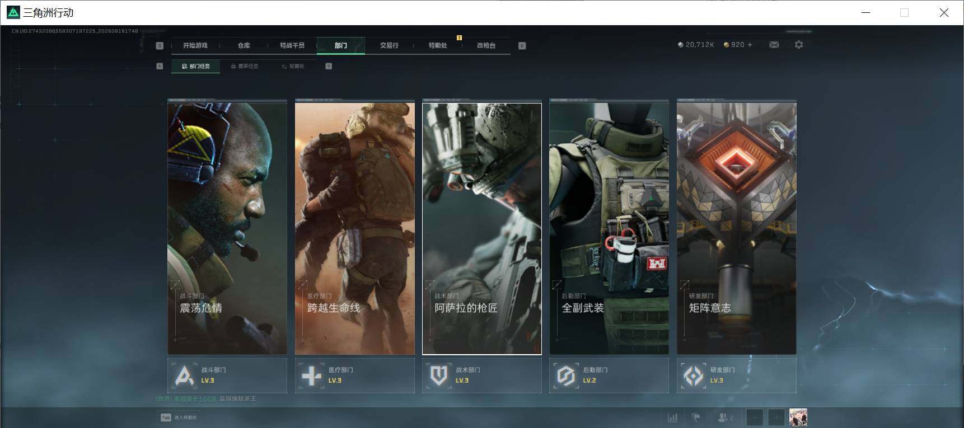Click the plus to add gold currency
Image resolution: width=964 pixels, height=428 pixels.
pos(750,45)
